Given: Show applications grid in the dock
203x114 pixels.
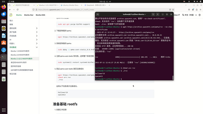Looking at the screenshot, I should (4, 110).
